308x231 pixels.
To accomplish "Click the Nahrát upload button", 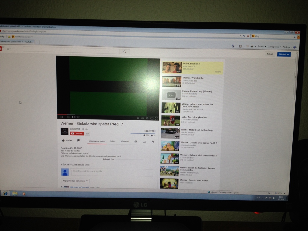I will [270, 54].
